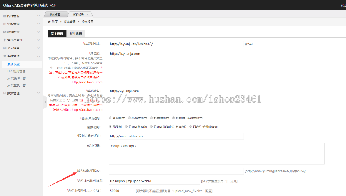Select the 兼容模式 URL rule radio
This screenshot has height=196, width=346.
click(x=110, y=118)
